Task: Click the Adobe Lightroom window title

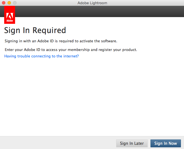Action: (92, 3)
